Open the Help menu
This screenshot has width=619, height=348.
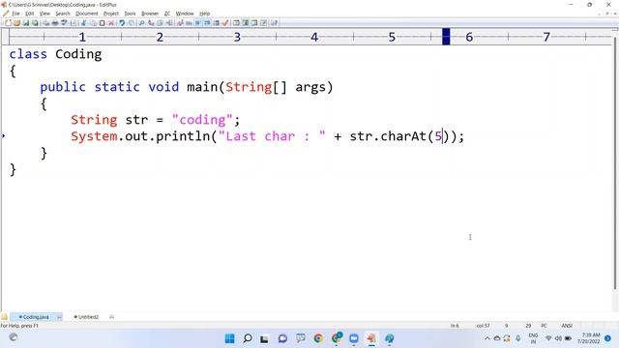click(204, 14)
